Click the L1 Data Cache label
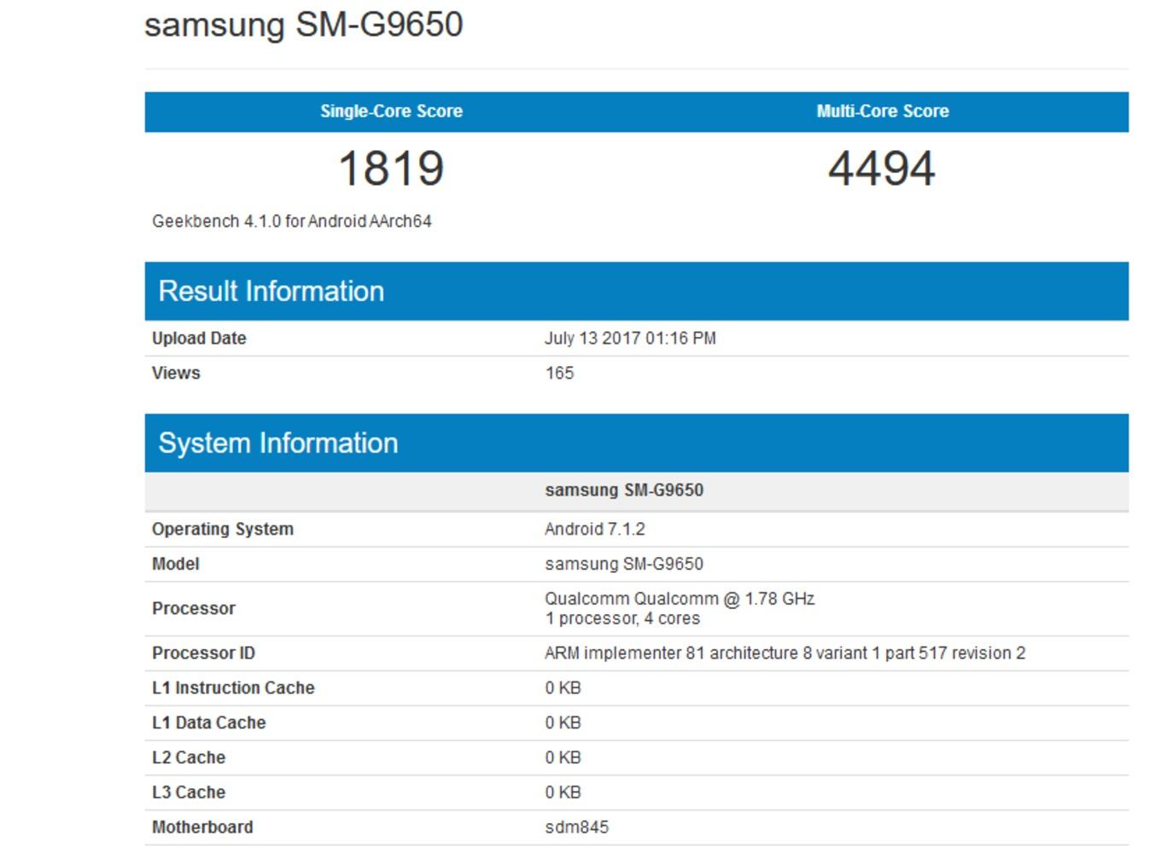 click(209, 722)
